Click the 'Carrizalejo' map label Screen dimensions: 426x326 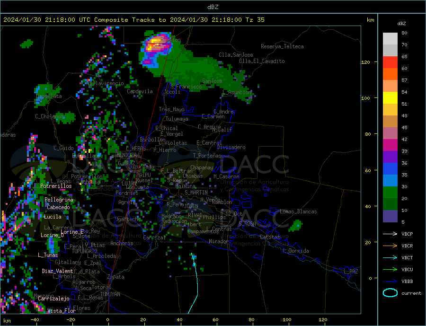pyautogui.click(x=53, y=299)
